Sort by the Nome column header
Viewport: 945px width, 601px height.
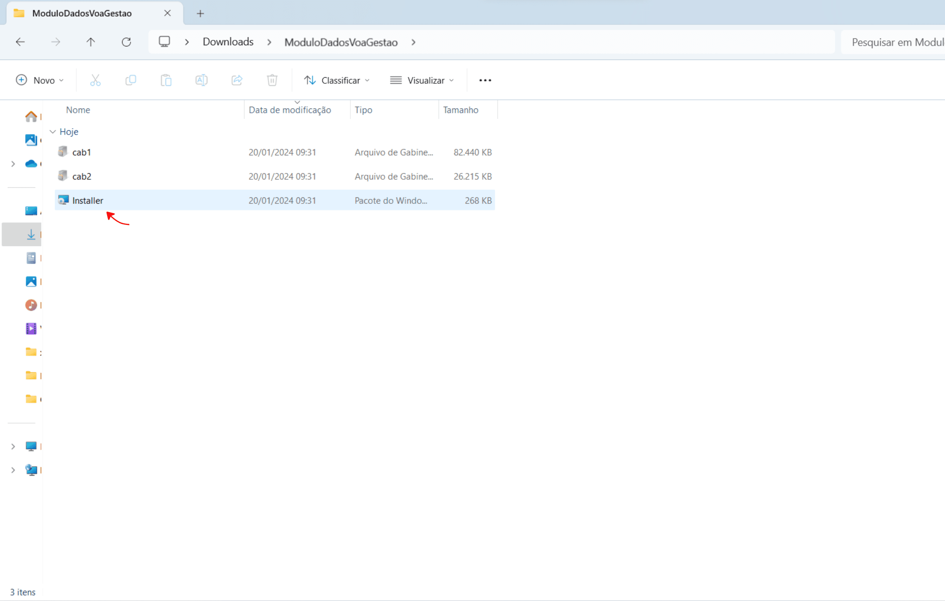click(x=78, y=110)
